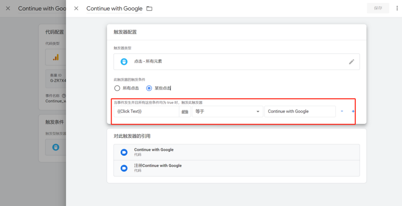Click tag icon beside 注册Continue with Google reference
The width and height of the screenshot is (402, 206).
pyautogui.click(x=124, y=168)
